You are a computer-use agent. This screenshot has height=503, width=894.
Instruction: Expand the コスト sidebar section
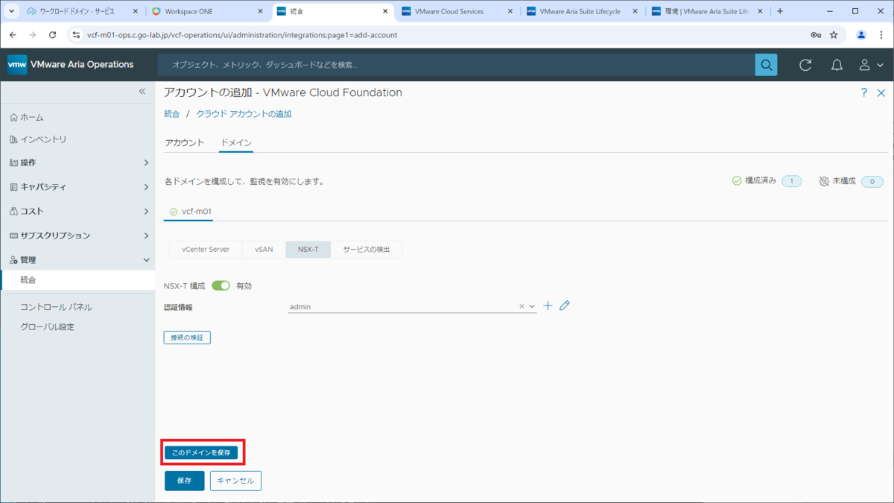(x=77, y=212)
